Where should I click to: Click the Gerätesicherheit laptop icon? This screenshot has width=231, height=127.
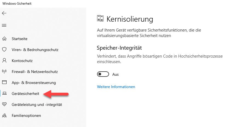4,94
